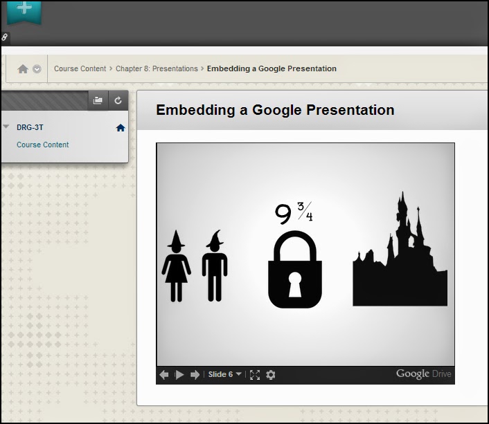
Task: Open the DRG-3T course link
Action: point(30,127)
